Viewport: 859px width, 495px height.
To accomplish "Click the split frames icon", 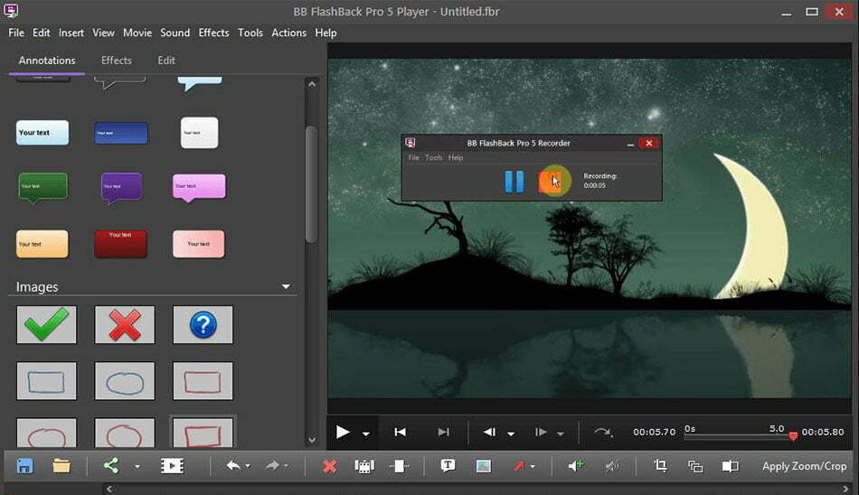I will click(x=400, y=466).
